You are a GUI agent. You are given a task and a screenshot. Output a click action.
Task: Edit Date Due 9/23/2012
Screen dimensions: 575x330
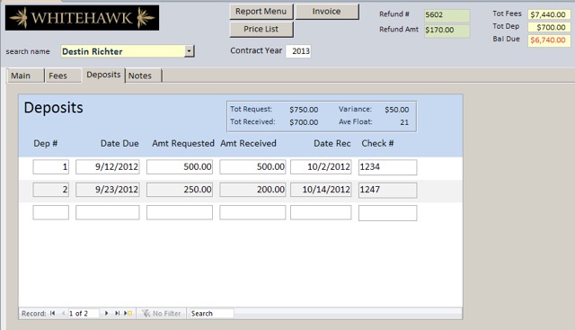(108, 190)
